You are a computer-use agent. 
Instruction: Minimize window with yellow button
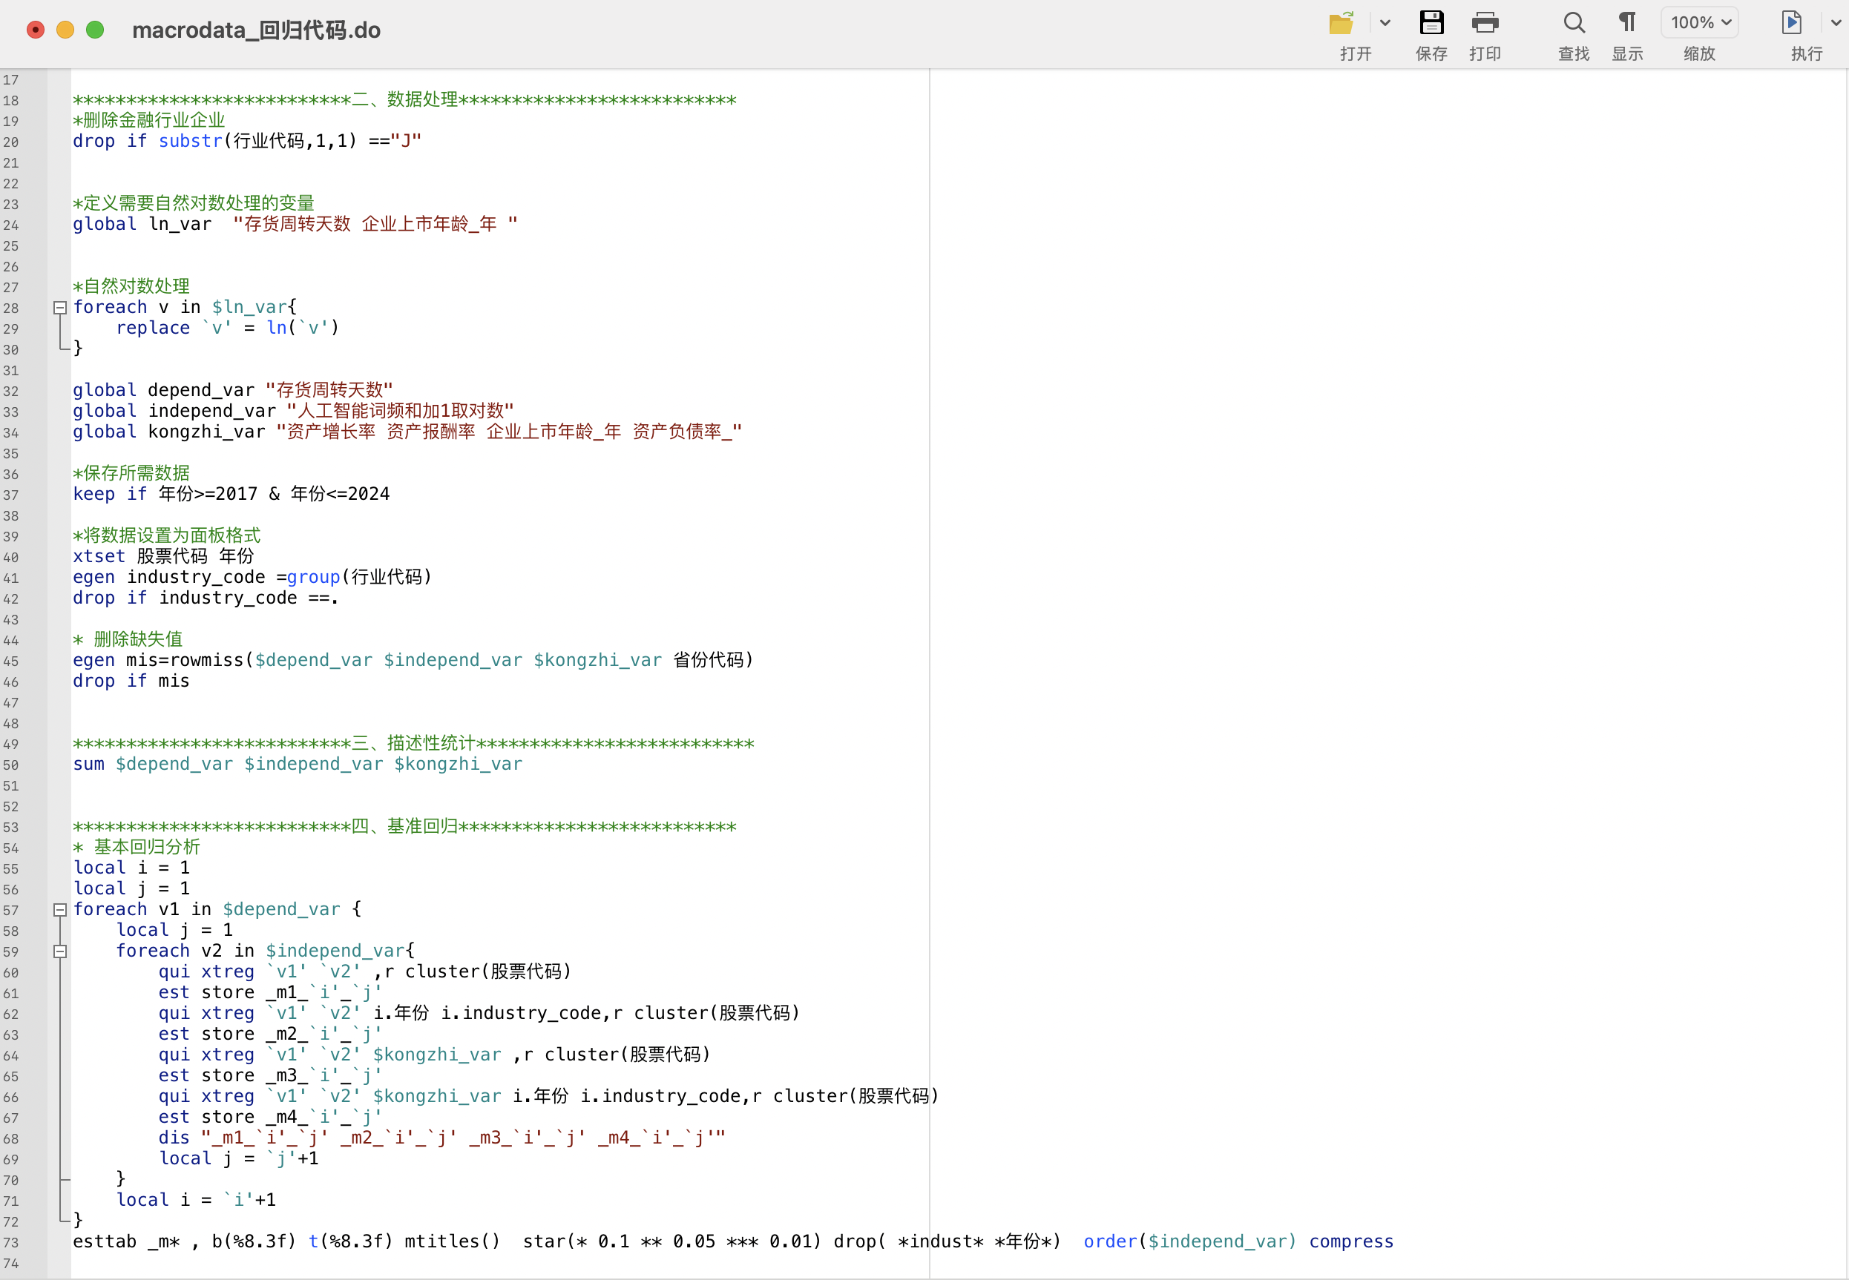[x=65, y=30]
